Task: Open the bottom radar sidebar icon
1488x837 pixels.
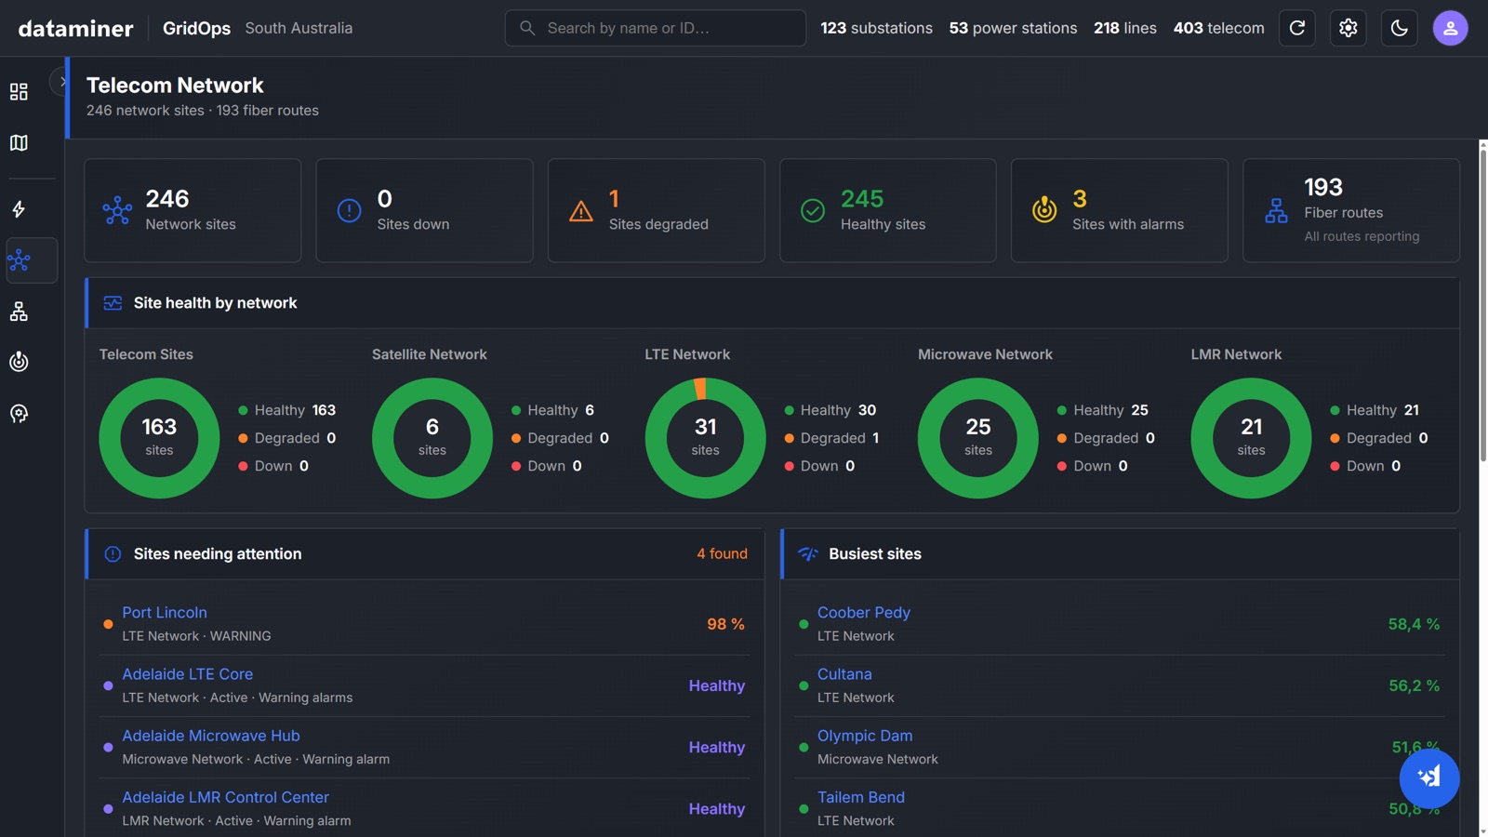Action: coord(19,414)
